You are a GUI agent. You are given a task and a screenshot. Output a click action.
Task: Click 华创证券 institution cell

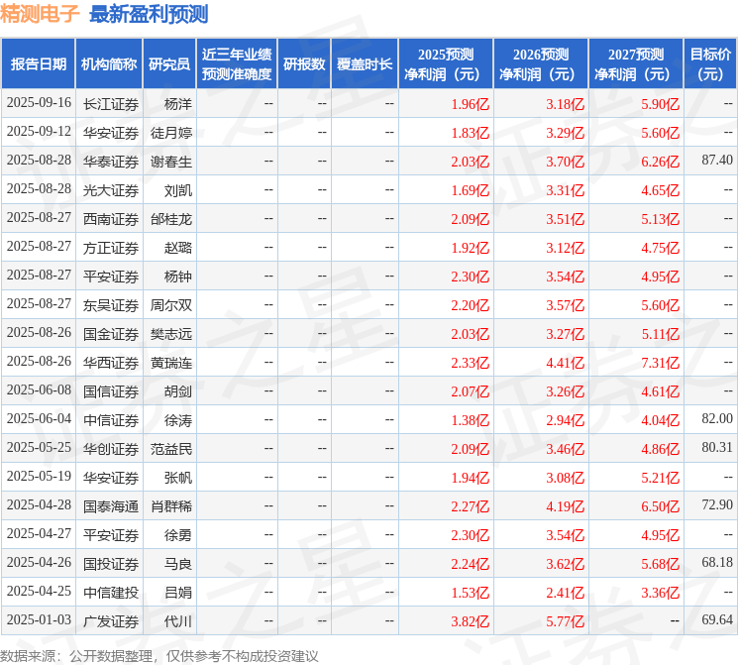pyautogui.click(x=111, y=449)
